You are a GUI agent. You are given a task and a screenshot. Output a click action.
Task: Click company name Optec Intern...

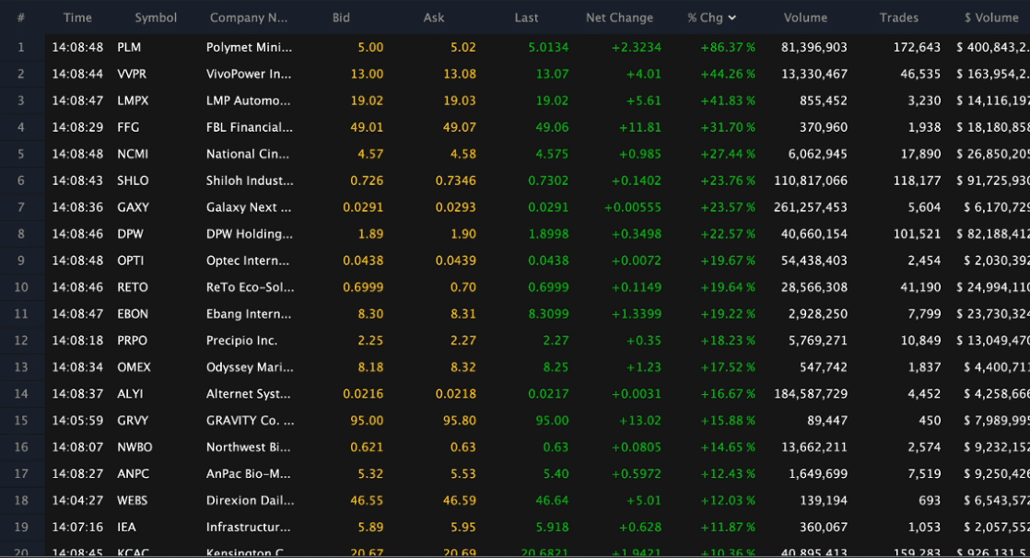coord(247,261)
